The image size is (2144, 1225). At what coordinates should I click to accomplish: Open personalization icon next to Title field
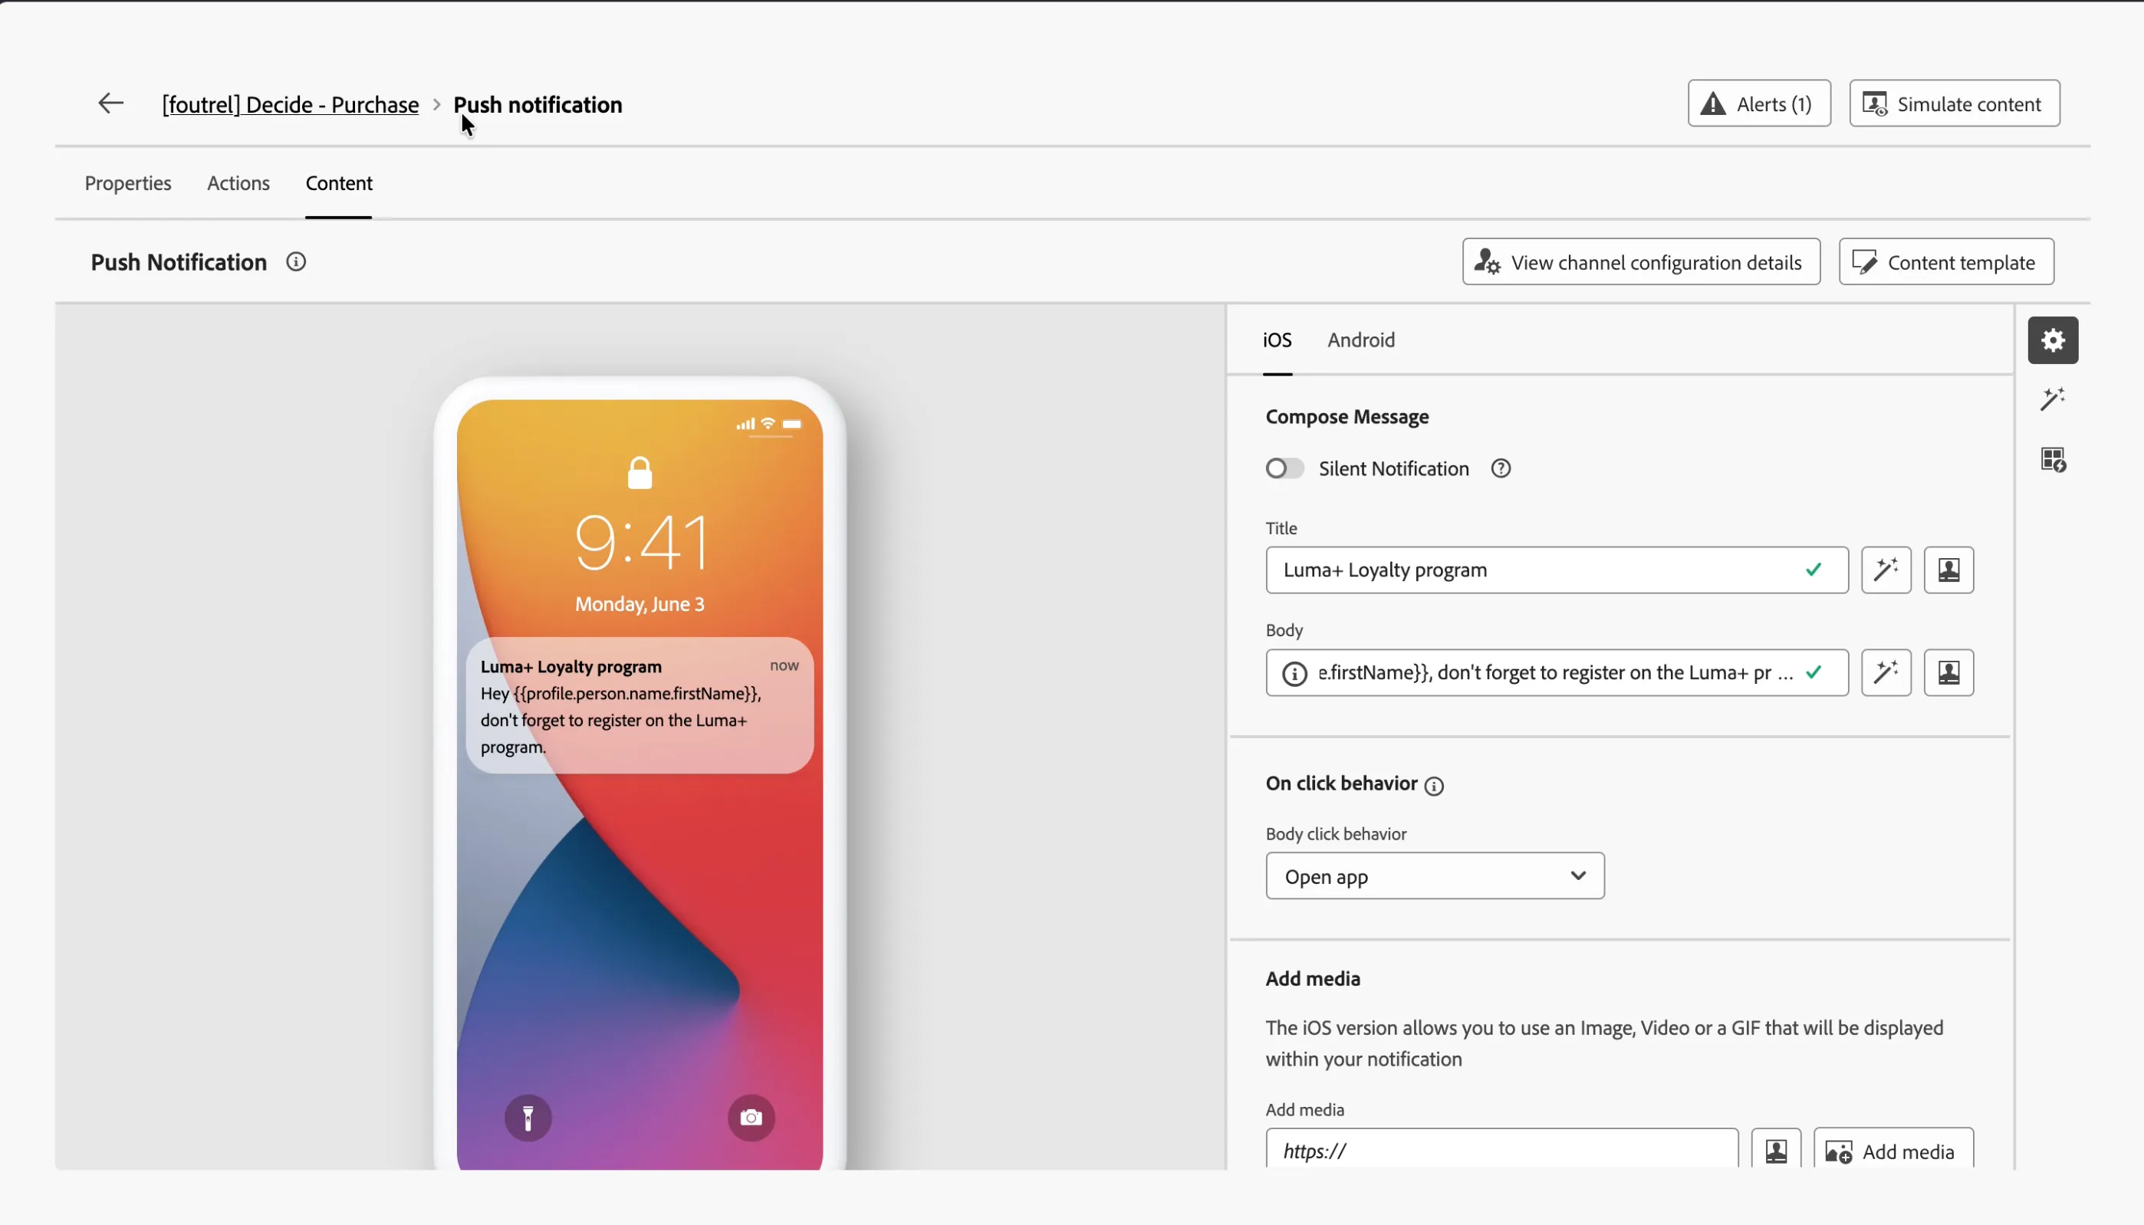click(x=1948, y=570)
